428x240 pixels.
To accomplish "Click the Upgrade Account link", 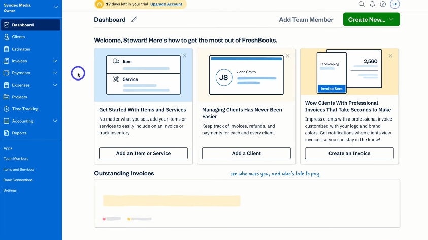I will 166,4.
